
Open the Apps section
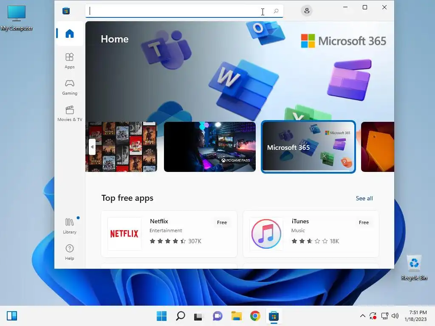(69, 61)
